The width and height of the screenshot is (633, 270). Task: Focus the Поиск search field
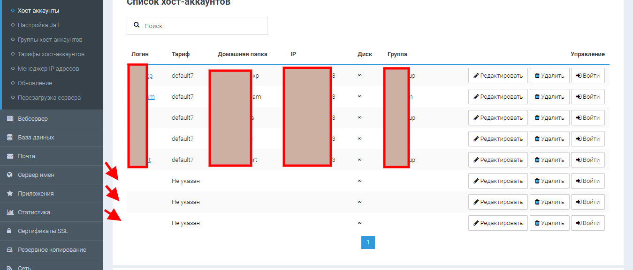[202, 26]
